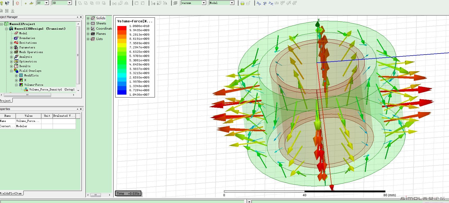Viewport: 449px width, 203px height.
Task: Select MaxwellProject root node
Action: tap(22, 24)
